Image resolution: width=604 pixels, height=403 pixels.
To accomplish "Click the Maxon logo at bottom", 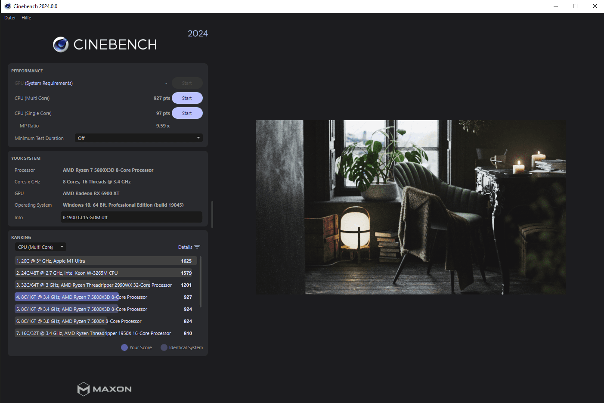I will 105,389.
